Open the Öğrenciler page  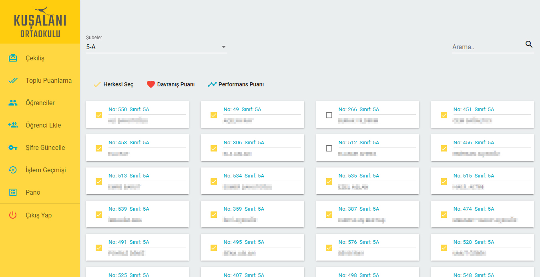40,103
